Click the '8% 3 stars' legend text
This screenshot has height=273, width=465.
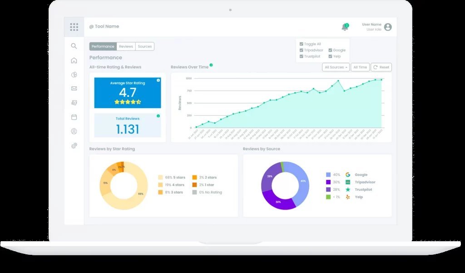(174, 192)
